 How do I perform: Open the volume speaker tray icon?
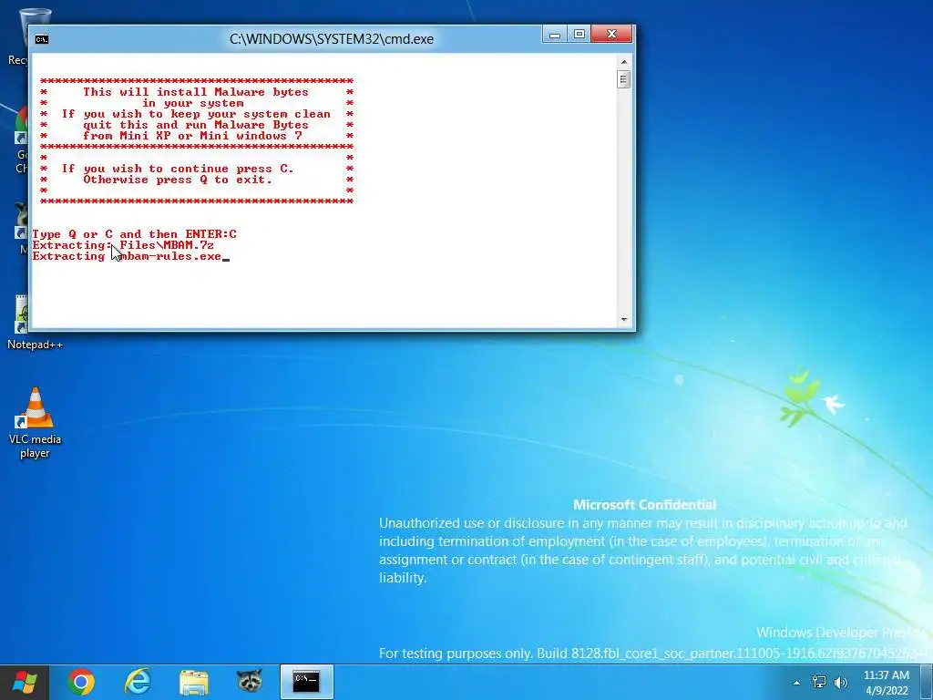click(x=841, y=682)
